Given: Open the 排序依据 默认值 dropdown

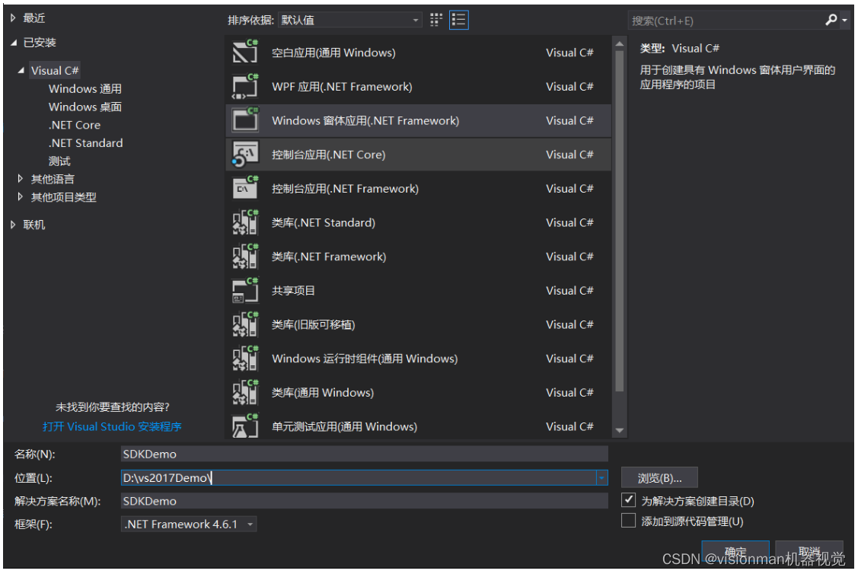Looking at the screenshot, I should (349, 21).
